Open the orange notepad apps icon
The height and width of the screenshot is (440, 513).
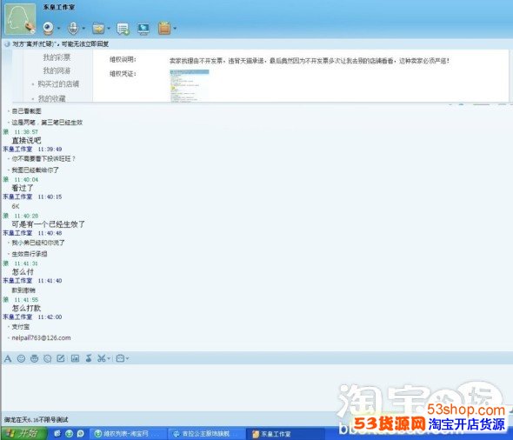164,28
